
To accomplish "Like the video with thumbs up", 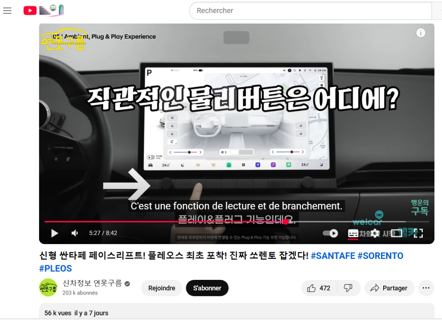I will pos(319,288).
